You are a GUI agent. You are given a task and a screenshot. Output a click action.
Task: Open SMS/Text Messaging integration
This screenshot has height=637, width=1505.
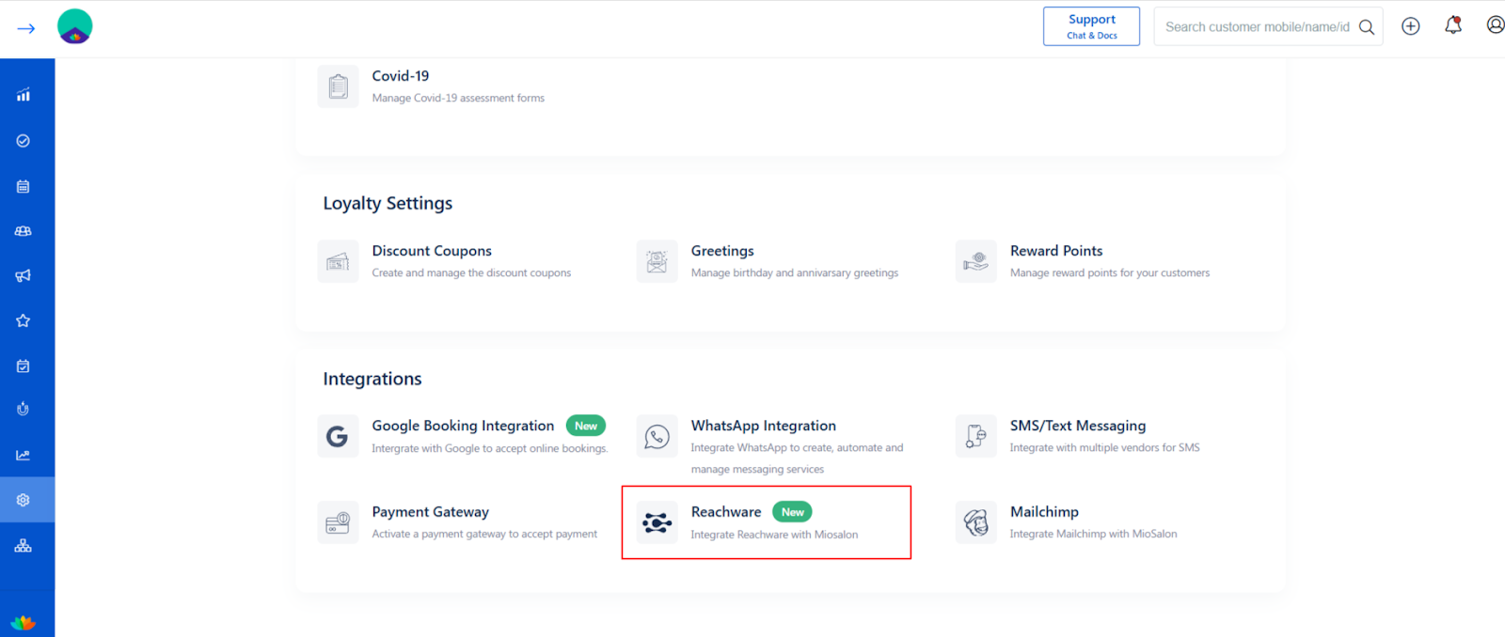click(1078, 426)
